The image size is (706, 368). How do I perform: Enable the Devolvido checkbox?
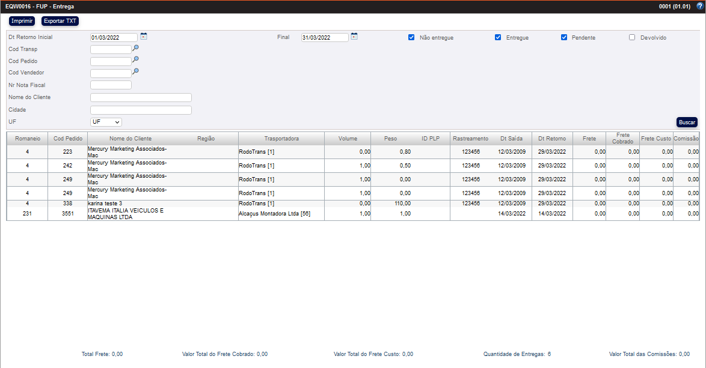632,37
